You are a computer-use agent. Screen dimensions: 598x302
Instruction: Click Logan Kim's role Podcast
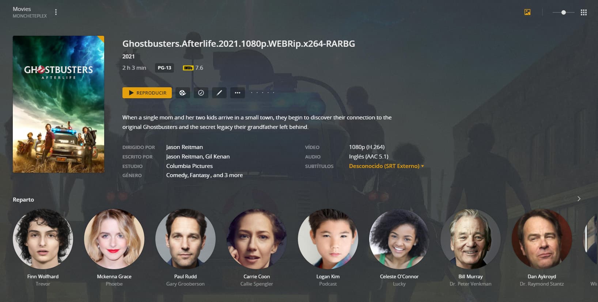click(328, 284)
